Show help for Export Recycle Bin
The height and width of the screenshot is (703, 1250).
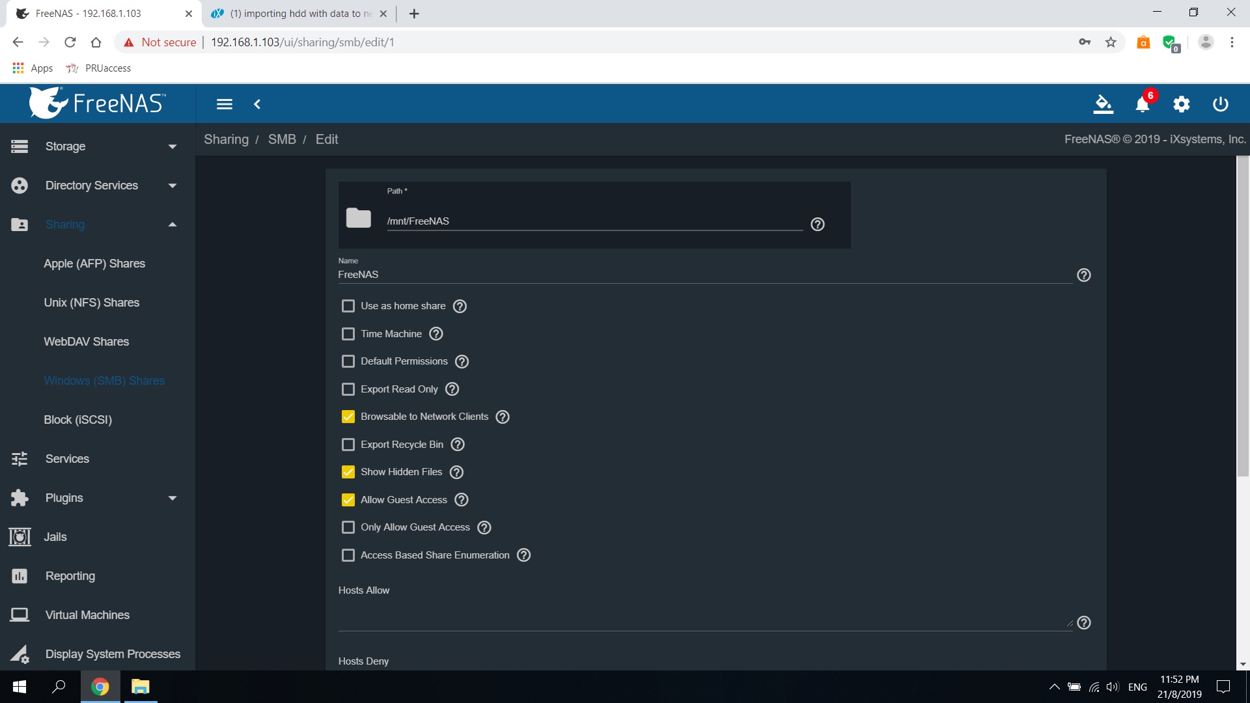tap(458, 445)
